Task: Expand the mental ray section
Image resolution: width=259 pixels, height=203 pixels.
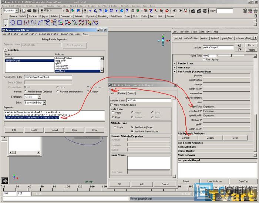Action: tap(175, 68)
